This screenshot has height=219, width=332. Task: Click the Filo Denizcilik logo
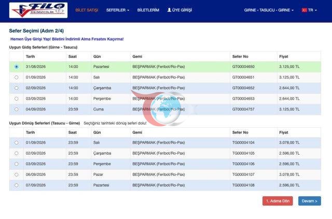[x=38, y=10]
